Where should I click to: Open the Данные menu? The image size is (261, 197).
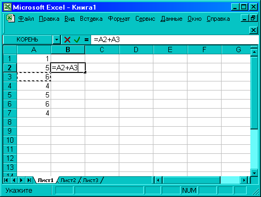172,19
